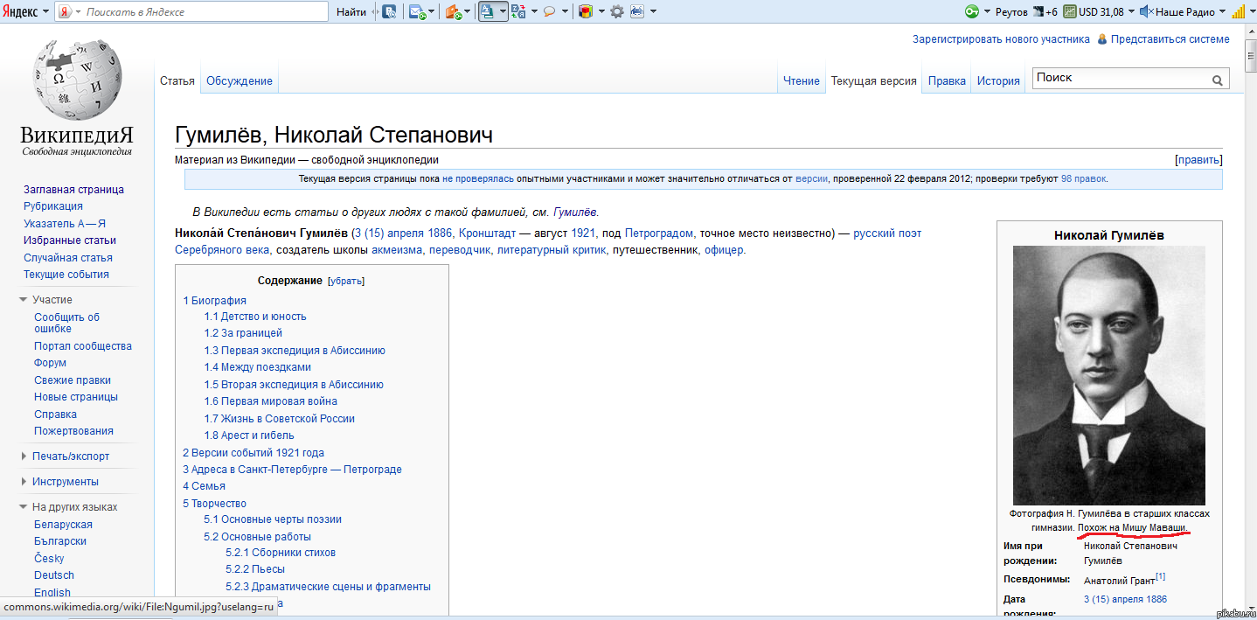1257x620 pixels.
Task: Open the Yandex wallet icon
Action: click(453, 11)
